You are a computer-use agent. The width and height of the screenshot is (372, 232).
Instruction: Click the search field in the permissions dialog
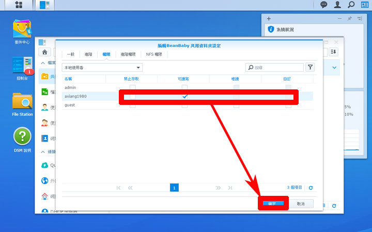[x=274, y=68]
